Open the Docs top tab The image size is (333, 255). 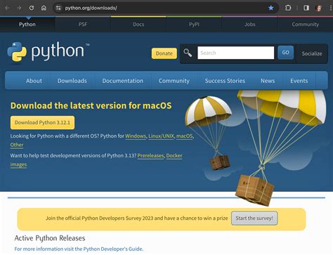138,25
